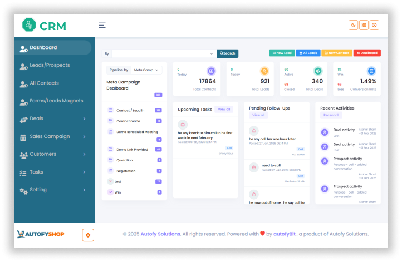The width and height of the screenshot is (402, 262).
Task: Click the green New Lead button
Action: [x=282, y=53]
